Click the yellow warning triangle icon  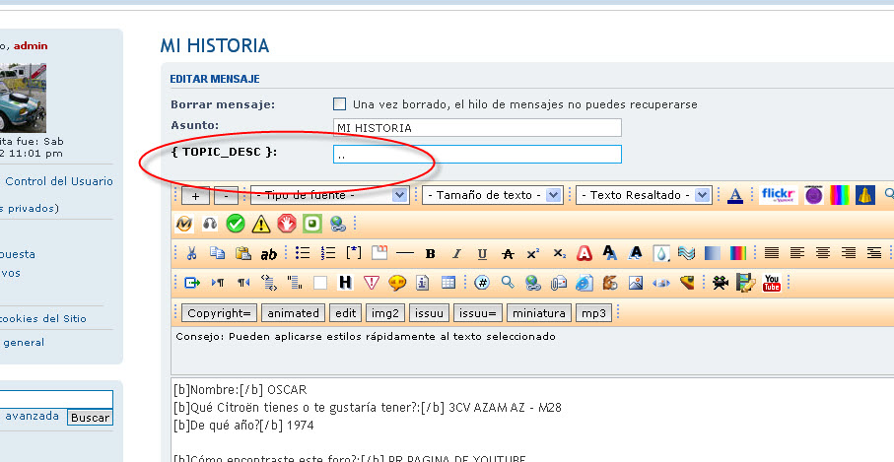point(260,224)
